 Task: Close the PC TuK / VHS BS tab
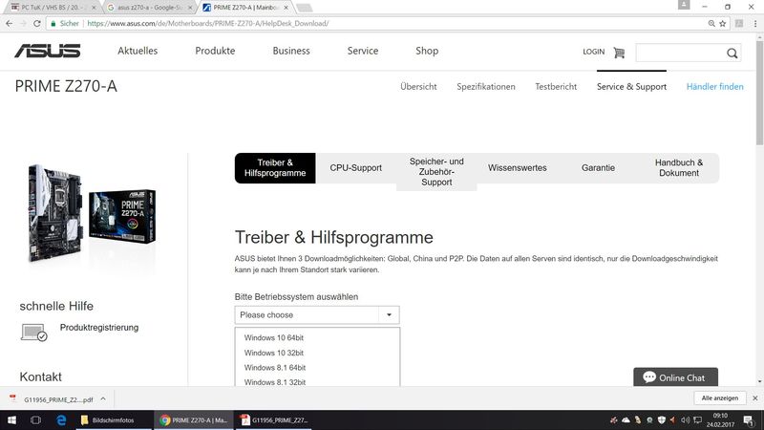(x=94, y=8)
